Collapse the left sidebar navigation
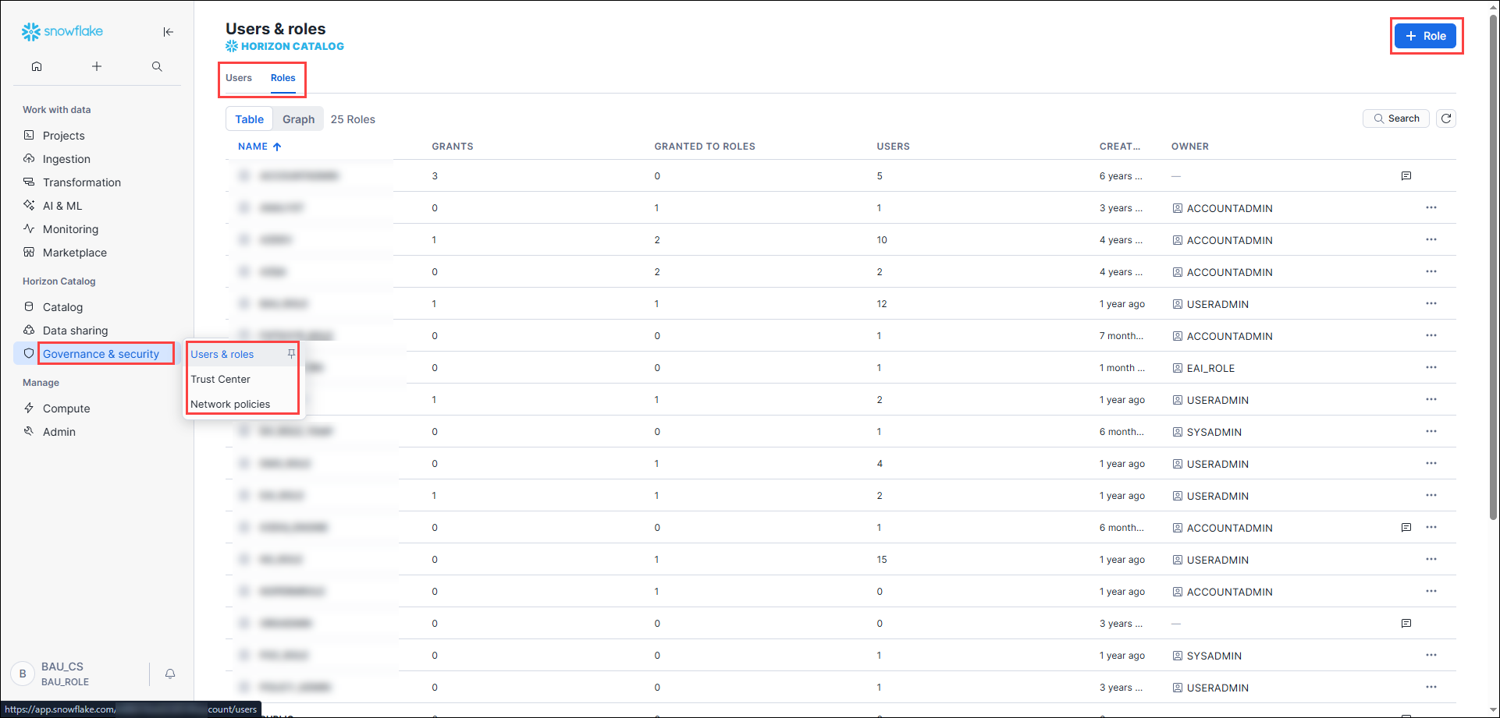 (168, 32)
